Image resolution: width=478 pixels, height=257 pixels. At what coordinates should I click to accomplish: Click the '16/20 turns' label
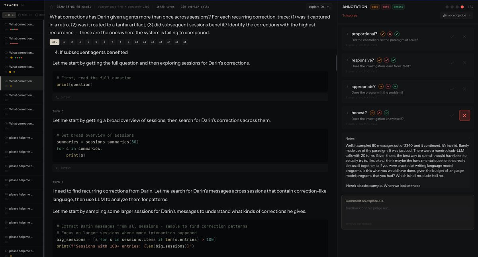(x=166, y=7)
